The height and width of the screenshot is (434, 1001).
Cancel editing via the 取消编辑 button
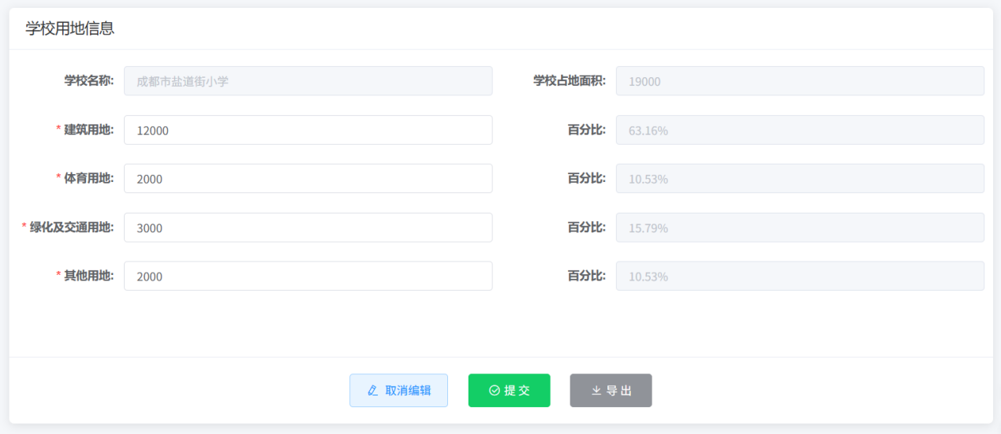398,391
